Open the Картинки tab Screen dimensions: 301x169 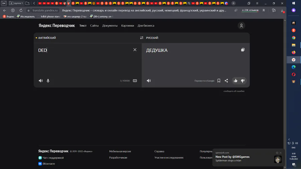[x=127, y=25]
